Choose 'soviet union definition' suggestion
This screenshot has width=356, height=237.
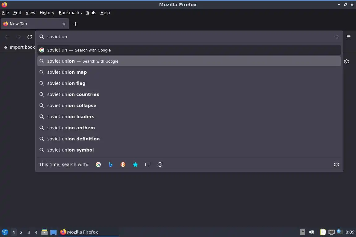[189, 139]
